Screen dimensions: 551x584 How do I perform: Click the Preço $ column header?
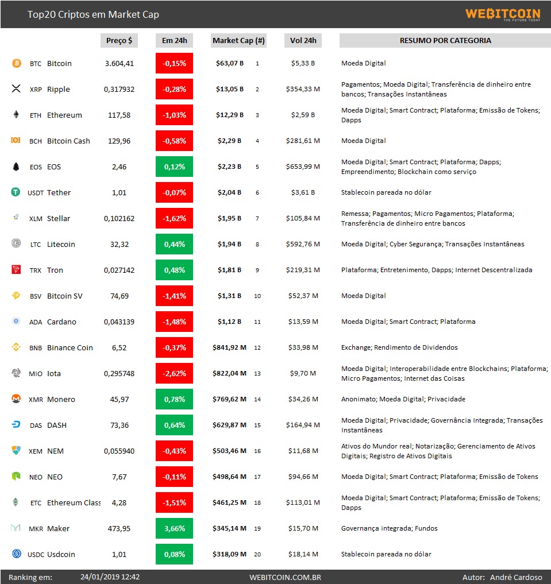[119, 40]
